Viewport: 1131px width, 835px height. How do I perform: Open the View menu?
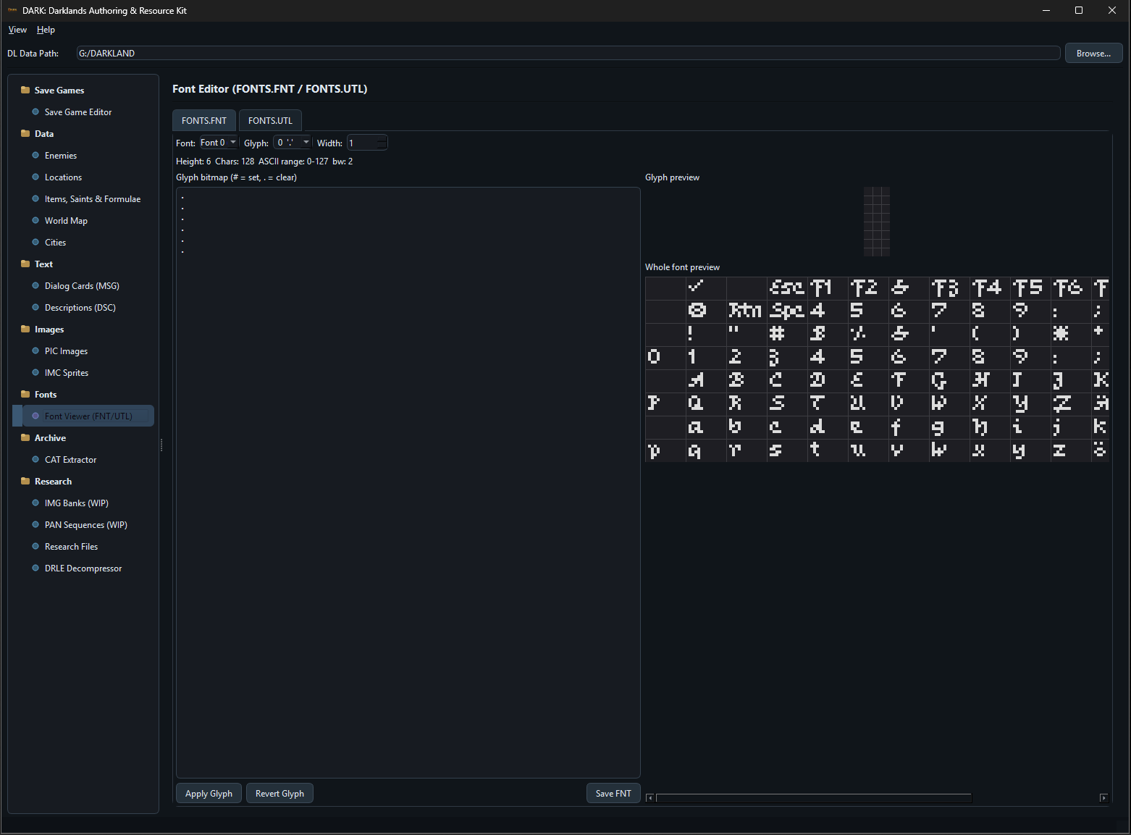pyautogui.click(x=17, y=30)
